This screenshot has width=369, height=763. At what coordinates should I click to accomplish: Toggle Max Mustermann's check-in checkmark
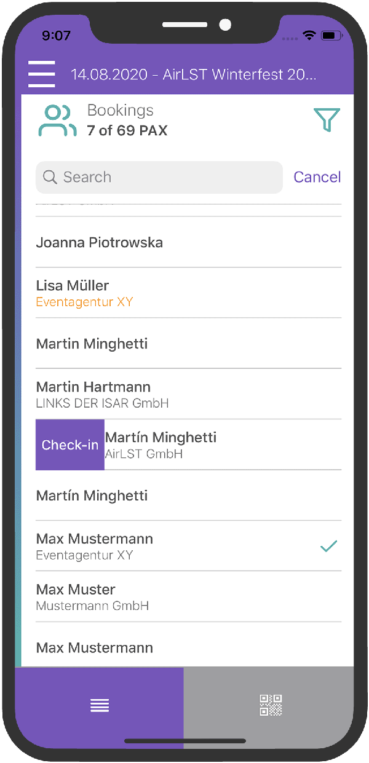[x=329, y=546]
